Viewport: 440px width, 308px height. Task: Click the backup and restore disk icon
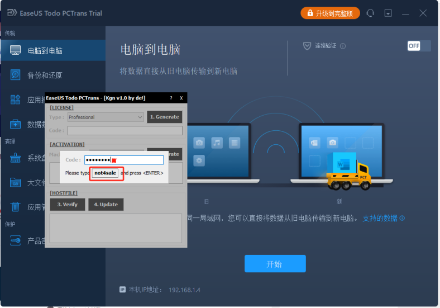[15, 75]
